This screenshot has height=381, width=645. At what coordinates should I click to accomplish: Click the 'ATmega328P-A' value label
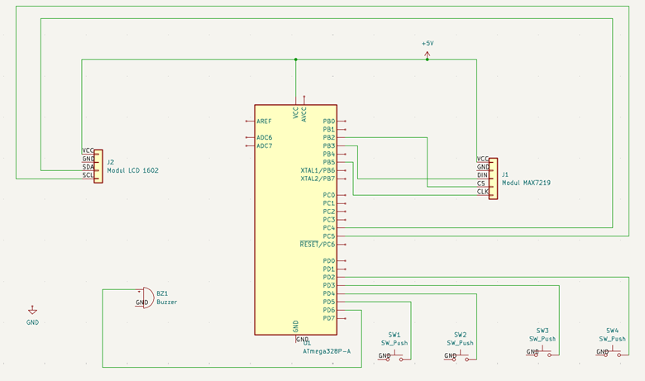[x=327, y=351]
